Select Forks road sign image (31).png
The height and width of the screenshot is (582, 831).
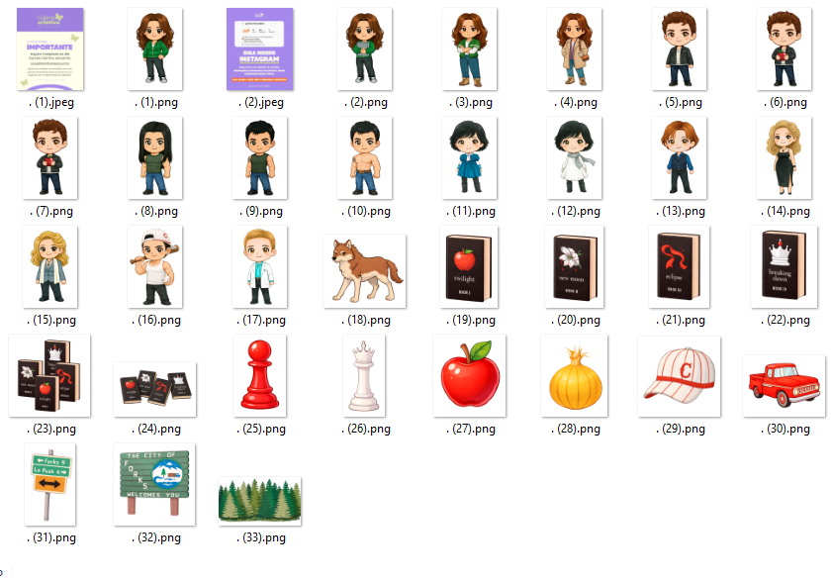click(x=49, y=485)
